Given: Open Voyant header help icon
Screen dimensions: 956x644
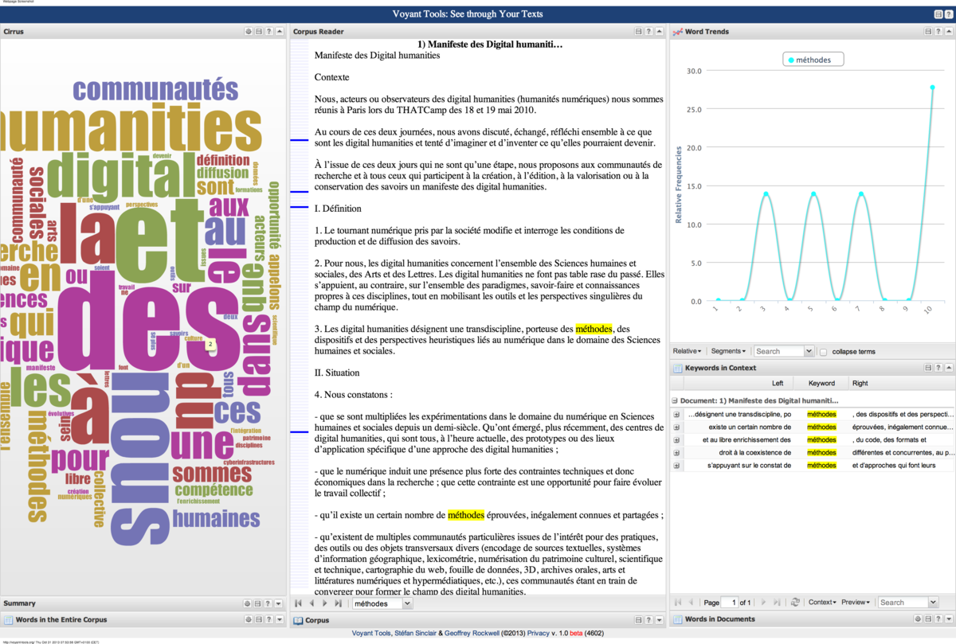Looking at the screenshot, I should click(948, 14).
